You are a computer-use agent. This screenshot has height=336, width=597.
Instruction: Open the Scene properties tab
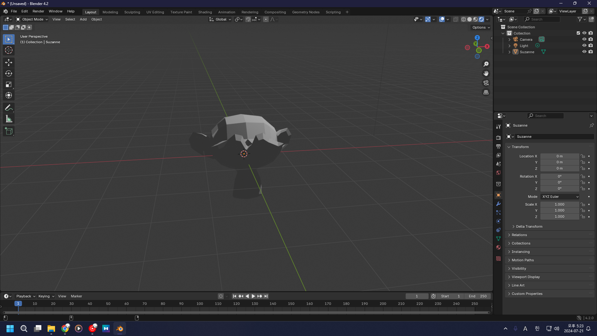(x=498, y=164)
